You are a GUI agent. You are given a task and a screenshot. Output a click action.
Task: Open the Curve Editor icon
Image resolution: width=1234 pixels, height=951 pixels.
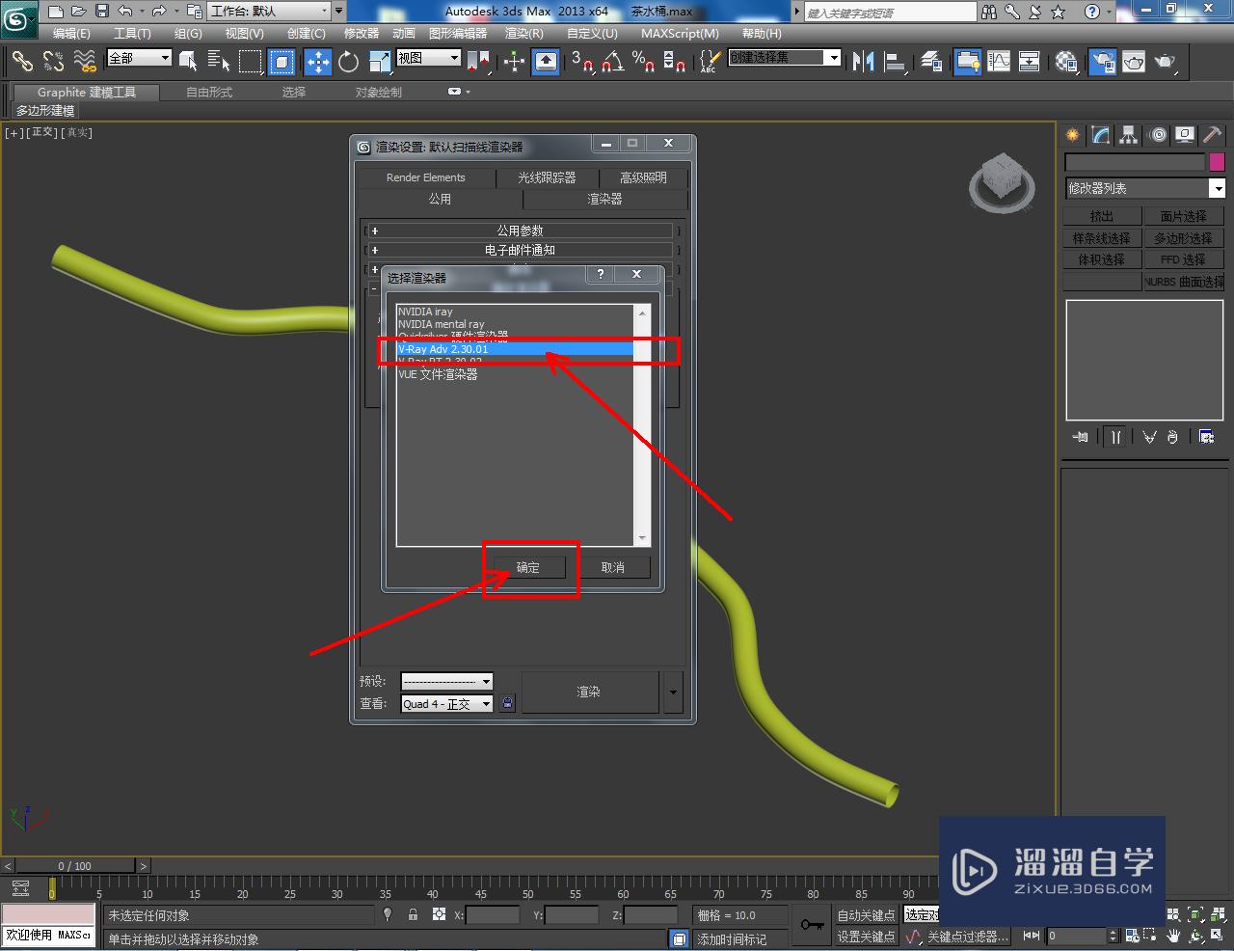999,62
